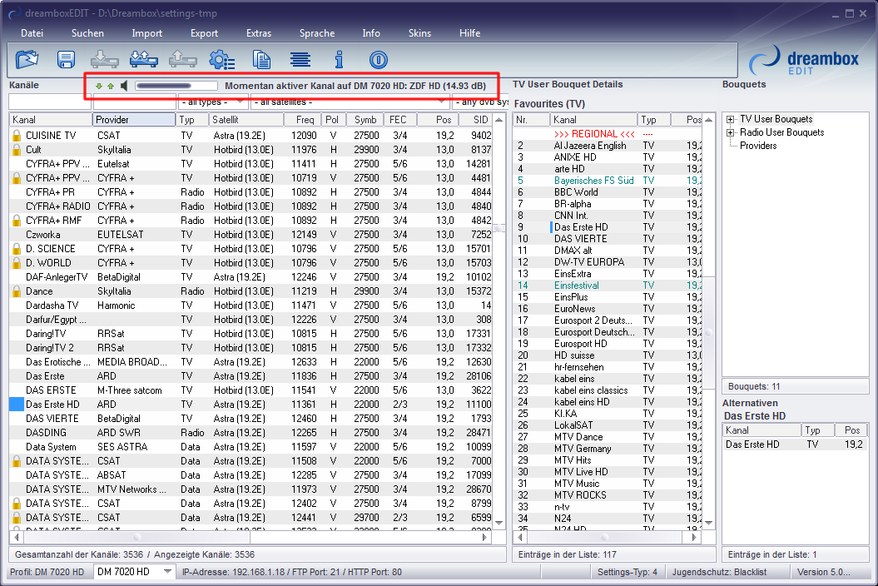Open the Extras menu
The image size is (878, 586).
(x=259, y=33)
